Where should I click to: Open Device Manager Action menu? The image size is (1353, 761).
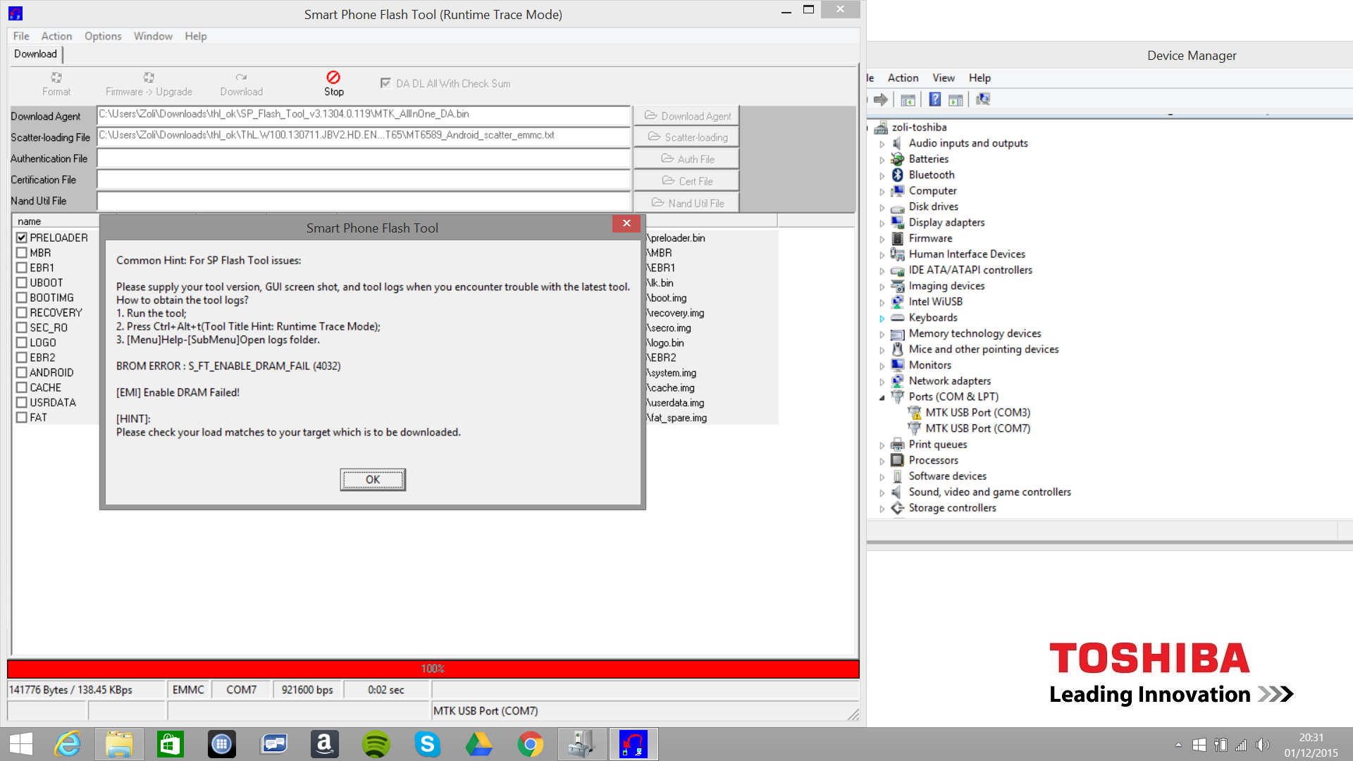[903, 78]
